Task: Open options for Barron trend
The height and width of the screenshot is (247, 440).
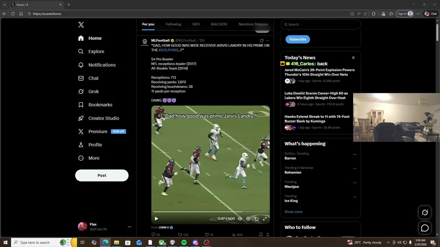Action: pos(355,154)
